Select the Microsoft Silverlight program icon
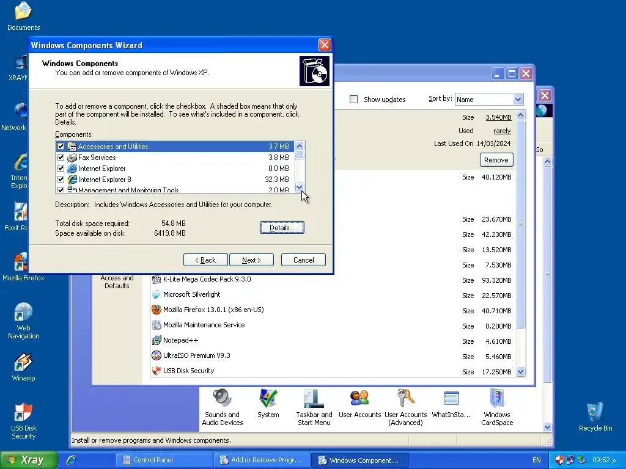This screenshot has width=626, height=469. coord(156,294)
